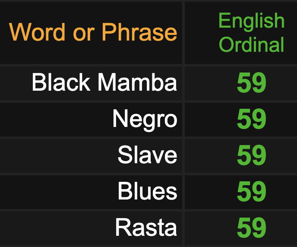Screen dimensions: 297x247
Task: Click the 59 value beside Rasta
Action: (252, 228)
